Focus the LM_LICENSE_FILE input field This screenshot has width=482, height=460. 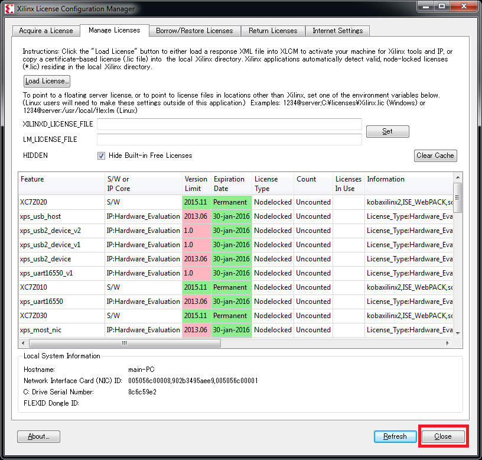tap(229, 140)
